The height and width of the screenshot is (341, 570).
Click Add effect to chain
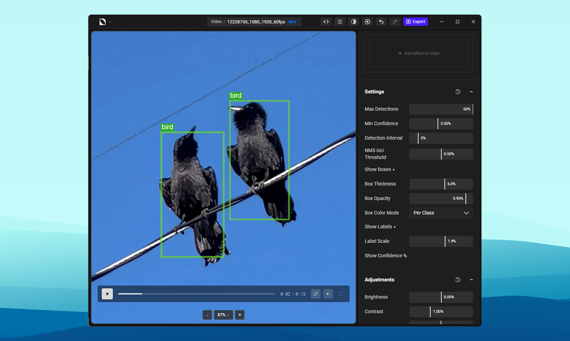pyautogui.click(x=419, y=53)
